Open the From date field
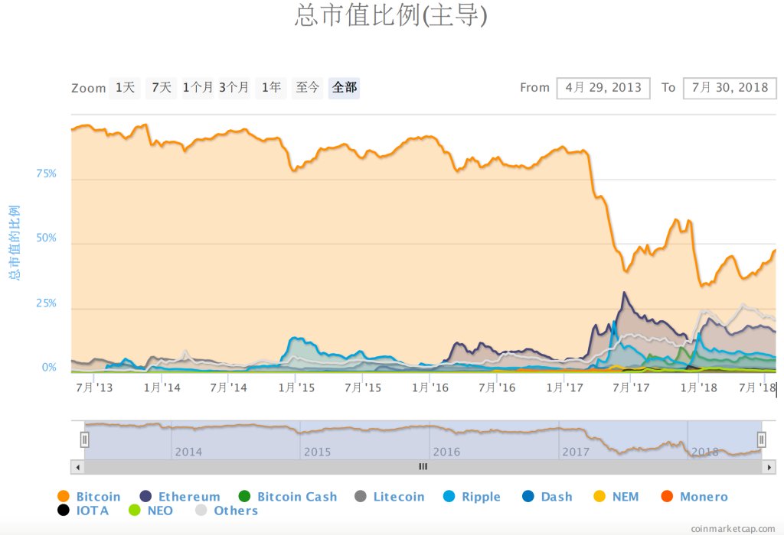Viewport: 784px width, 535px height. click(603, 88)
